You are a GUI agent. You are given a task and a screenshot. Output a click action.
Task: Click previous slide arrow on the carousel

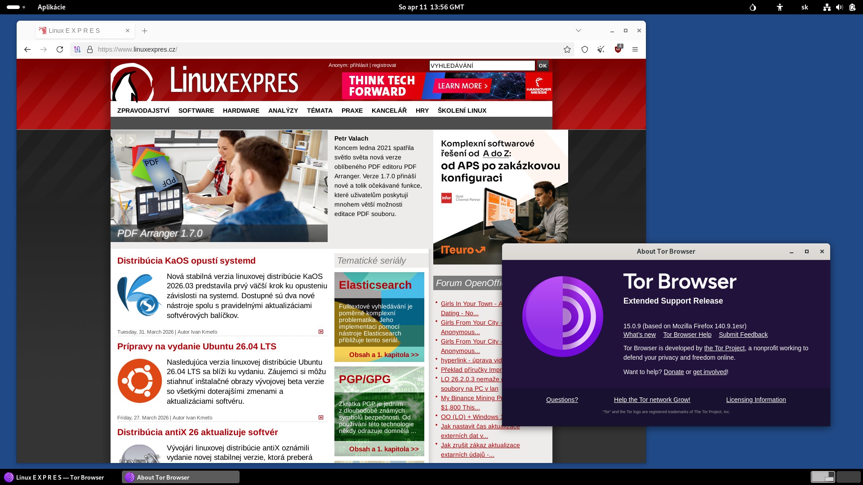pos(120,140)
